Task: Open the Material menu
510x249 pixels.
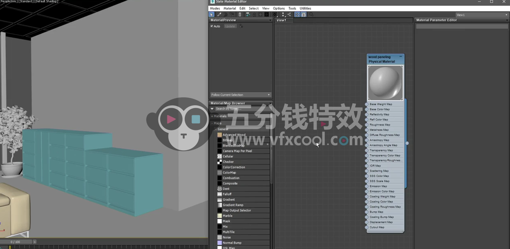Action: [229, 8]
